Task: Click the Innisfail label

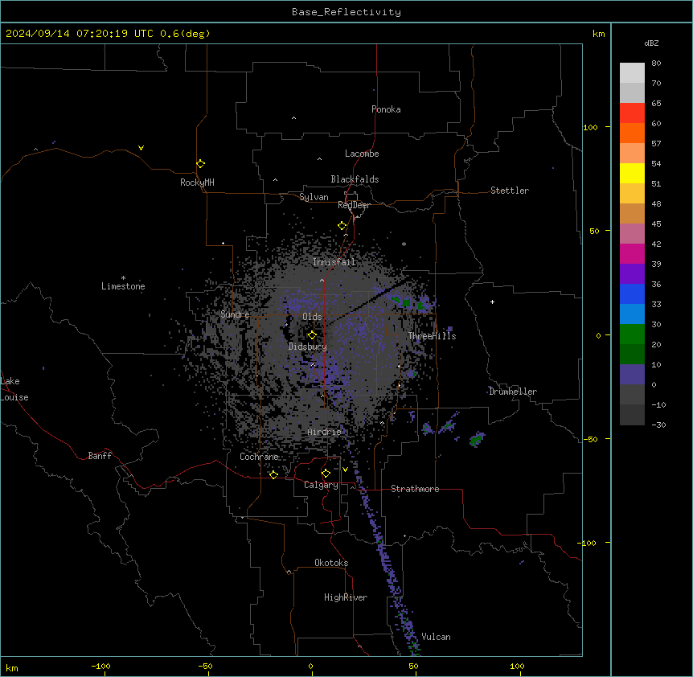Action: pyautogui.click(x=334, y=262)
